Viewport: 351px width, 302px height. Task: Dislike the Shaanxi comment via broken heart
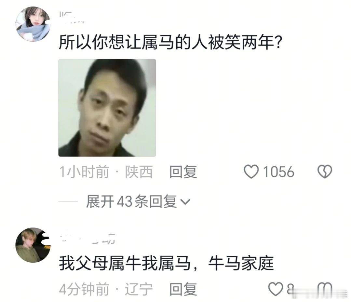(325, 172)
